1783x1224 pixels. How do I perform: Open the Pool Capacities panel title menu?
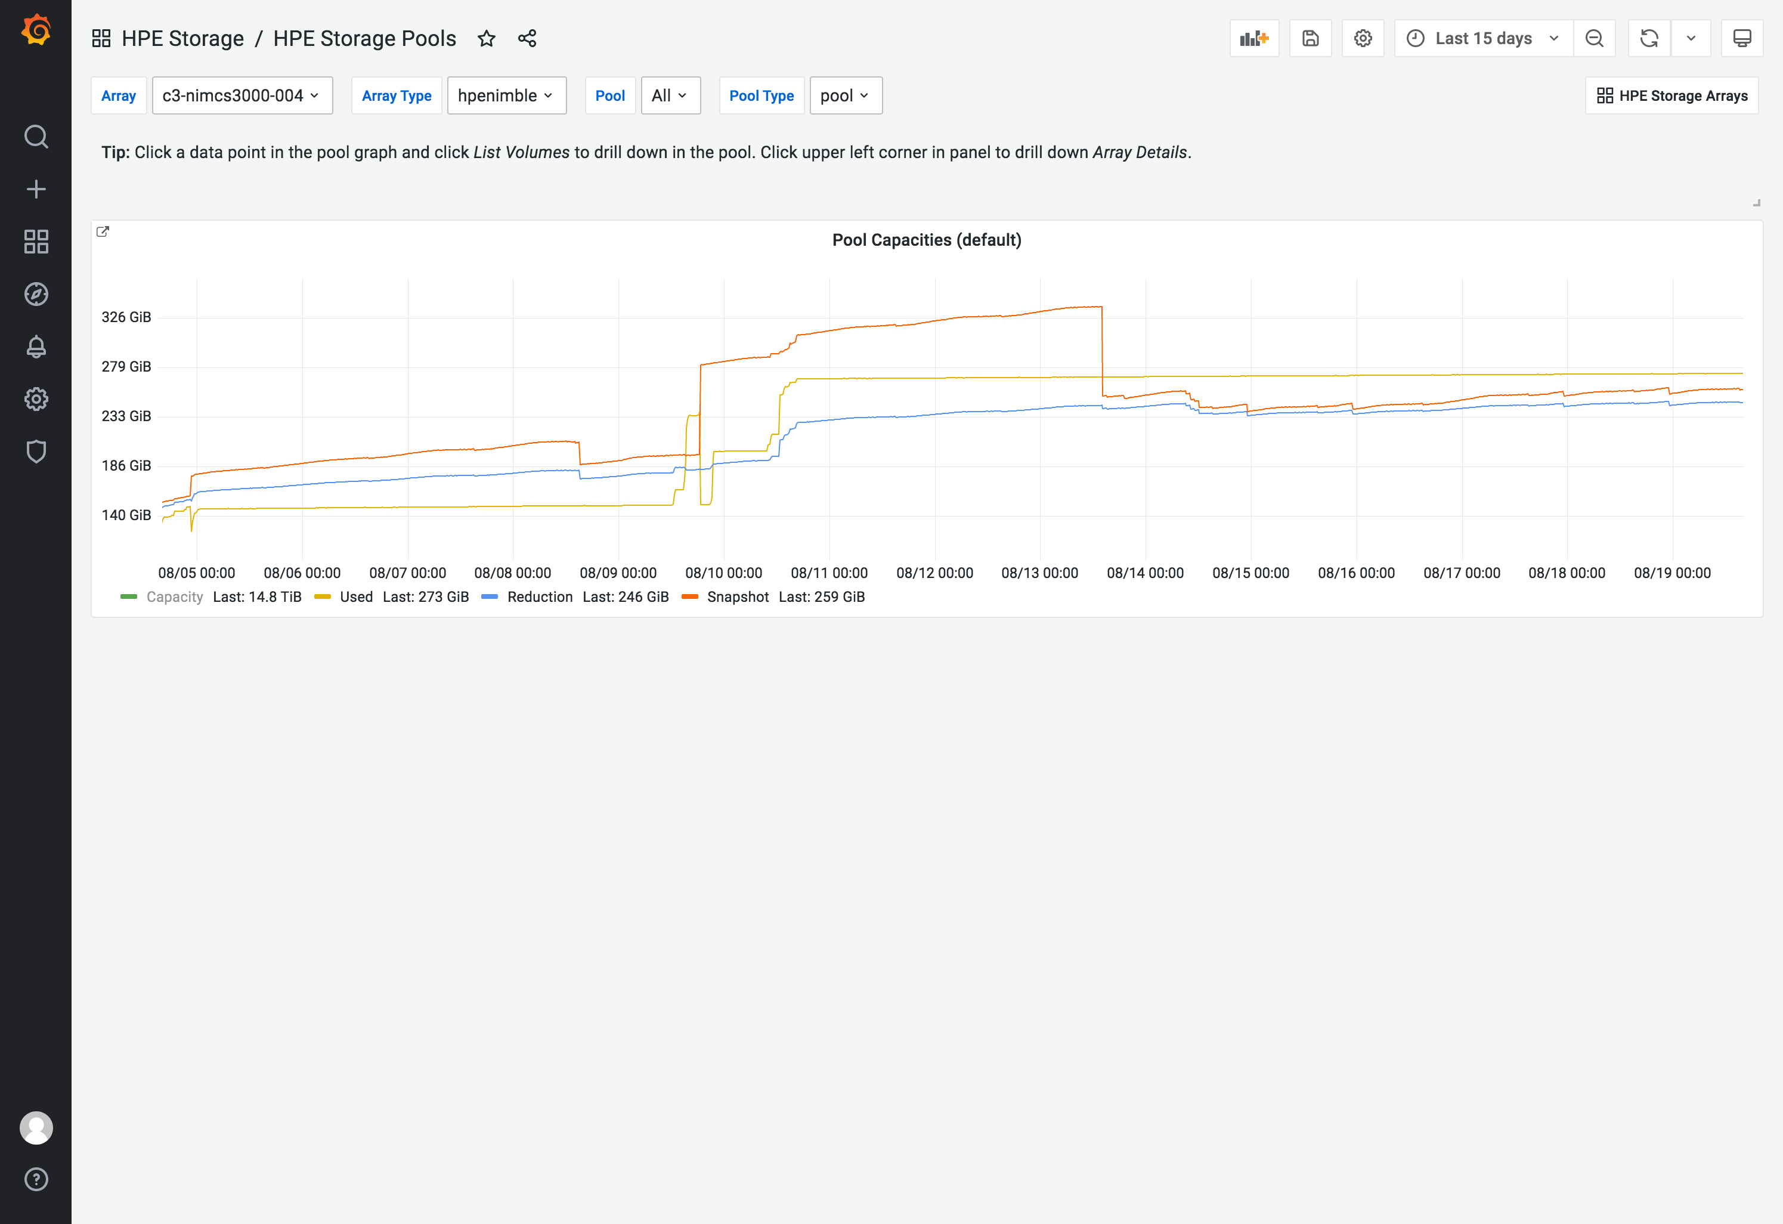pyautogui.click(x=926, y=240)
